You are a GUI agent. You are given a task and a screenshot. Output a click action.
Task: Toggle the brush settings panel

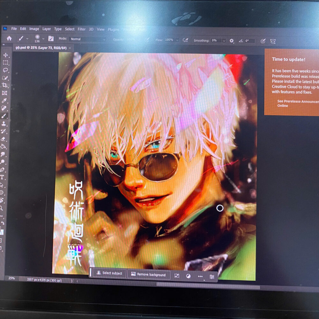pos(51,39)
